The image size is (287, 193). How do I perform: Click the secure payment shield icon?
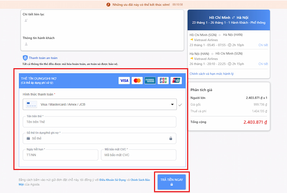pos(25,58)
